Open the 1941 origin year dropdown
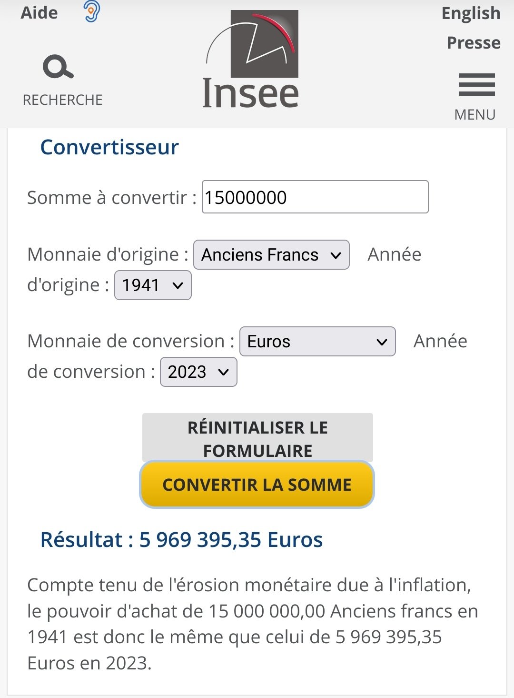 pyautogui.click(x=153, y=285)
